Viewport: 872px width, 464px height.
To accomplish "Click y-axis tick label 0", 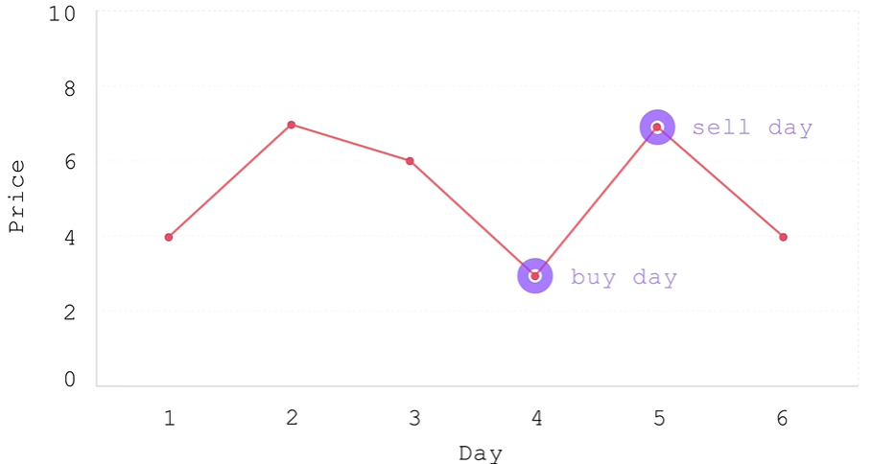I will tap(69, 380).
